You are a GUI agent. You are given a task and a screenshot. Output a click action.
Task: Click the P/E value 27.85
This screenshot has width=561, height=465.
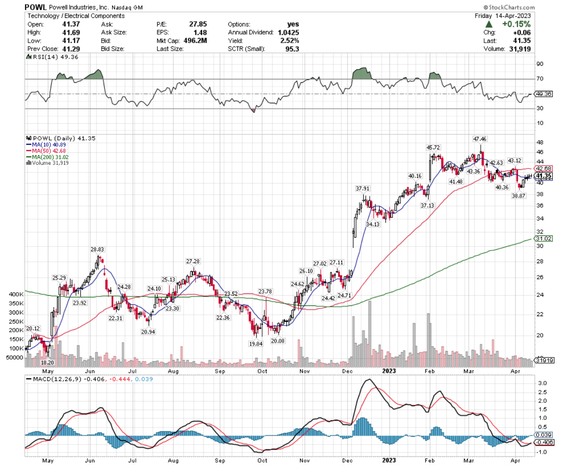tap(198, 24)
